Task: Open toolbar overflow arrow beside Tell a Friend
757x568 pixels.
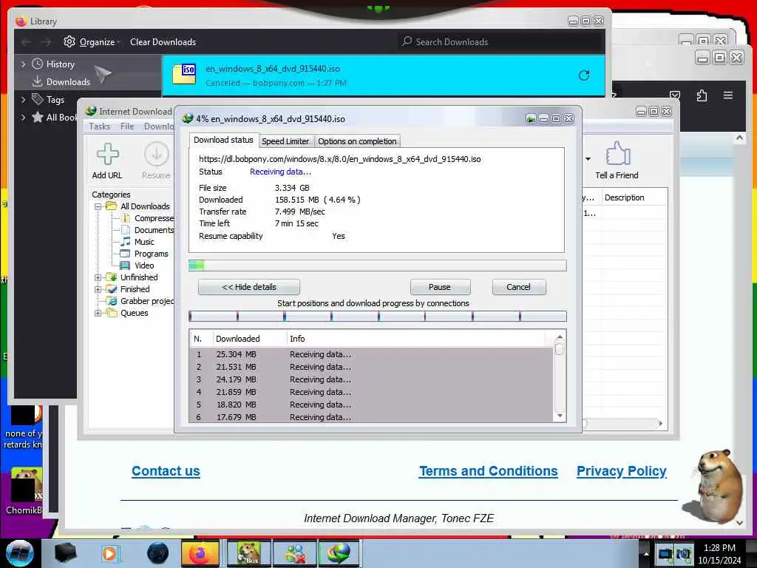Action: pos(588,159)
